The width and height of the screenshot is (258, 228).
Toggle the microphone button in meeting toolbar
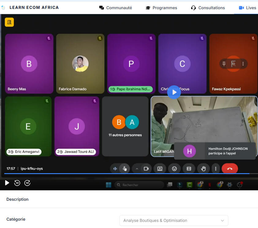125,169
